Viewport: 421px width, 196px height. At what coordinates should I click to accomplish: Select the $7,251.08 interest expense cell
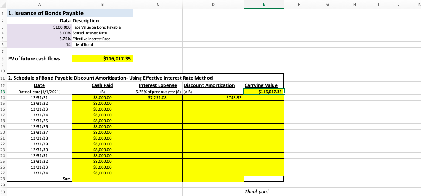click(158, 98)
